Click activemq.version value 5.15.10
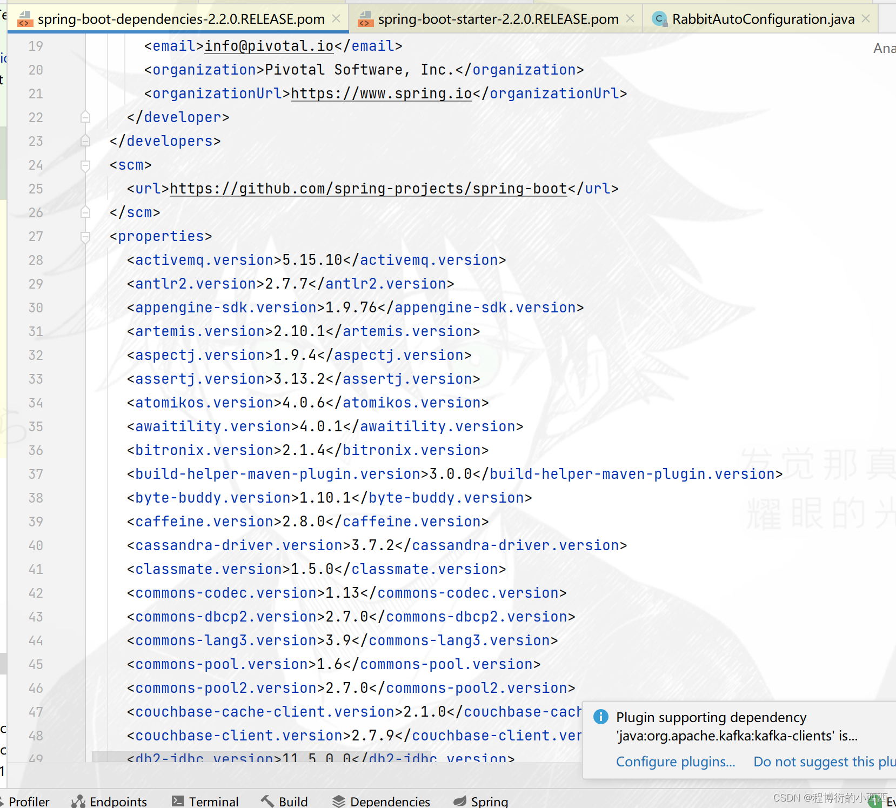Screen dimensions: 896x808 (x=312, y=260)
